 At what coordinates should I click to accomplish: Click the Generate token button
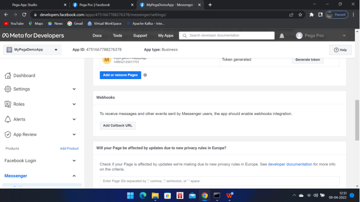point(308,60)
